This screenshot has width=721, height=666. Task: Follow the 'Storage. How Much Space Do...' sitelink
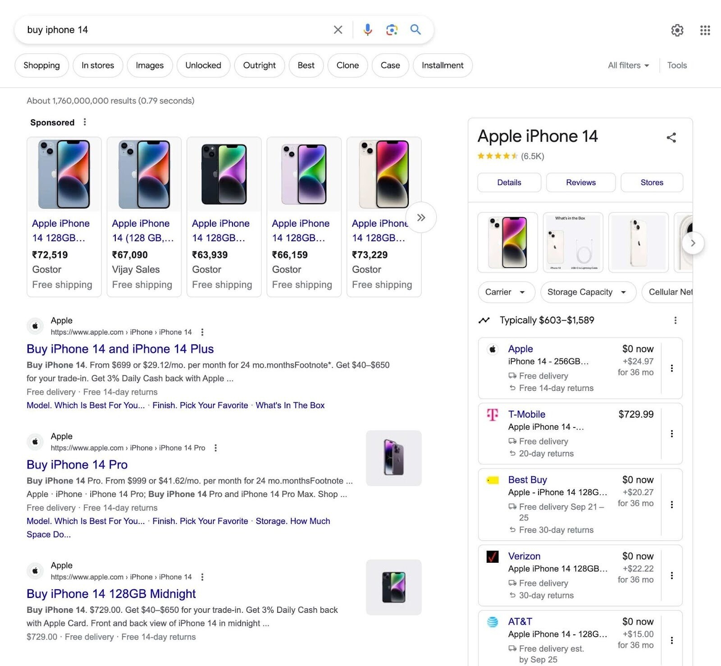(x=293, y=521)
